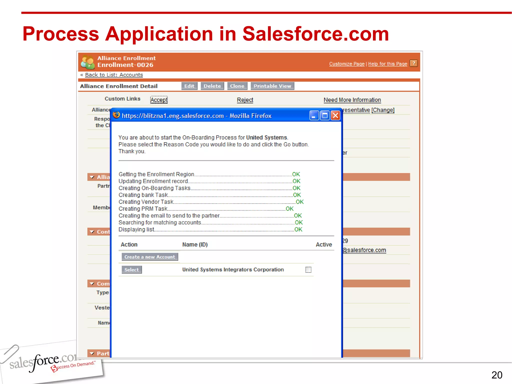Click Updating Enrollment record status line
This screenshot has height=384, width=512.
pos(209,181)
